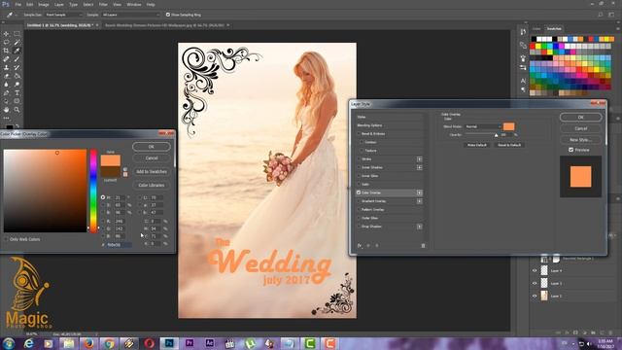622x350 pixels.
Task: Uncheck the Color Overlay effect checkbox
Action: (x=359, y=192)
